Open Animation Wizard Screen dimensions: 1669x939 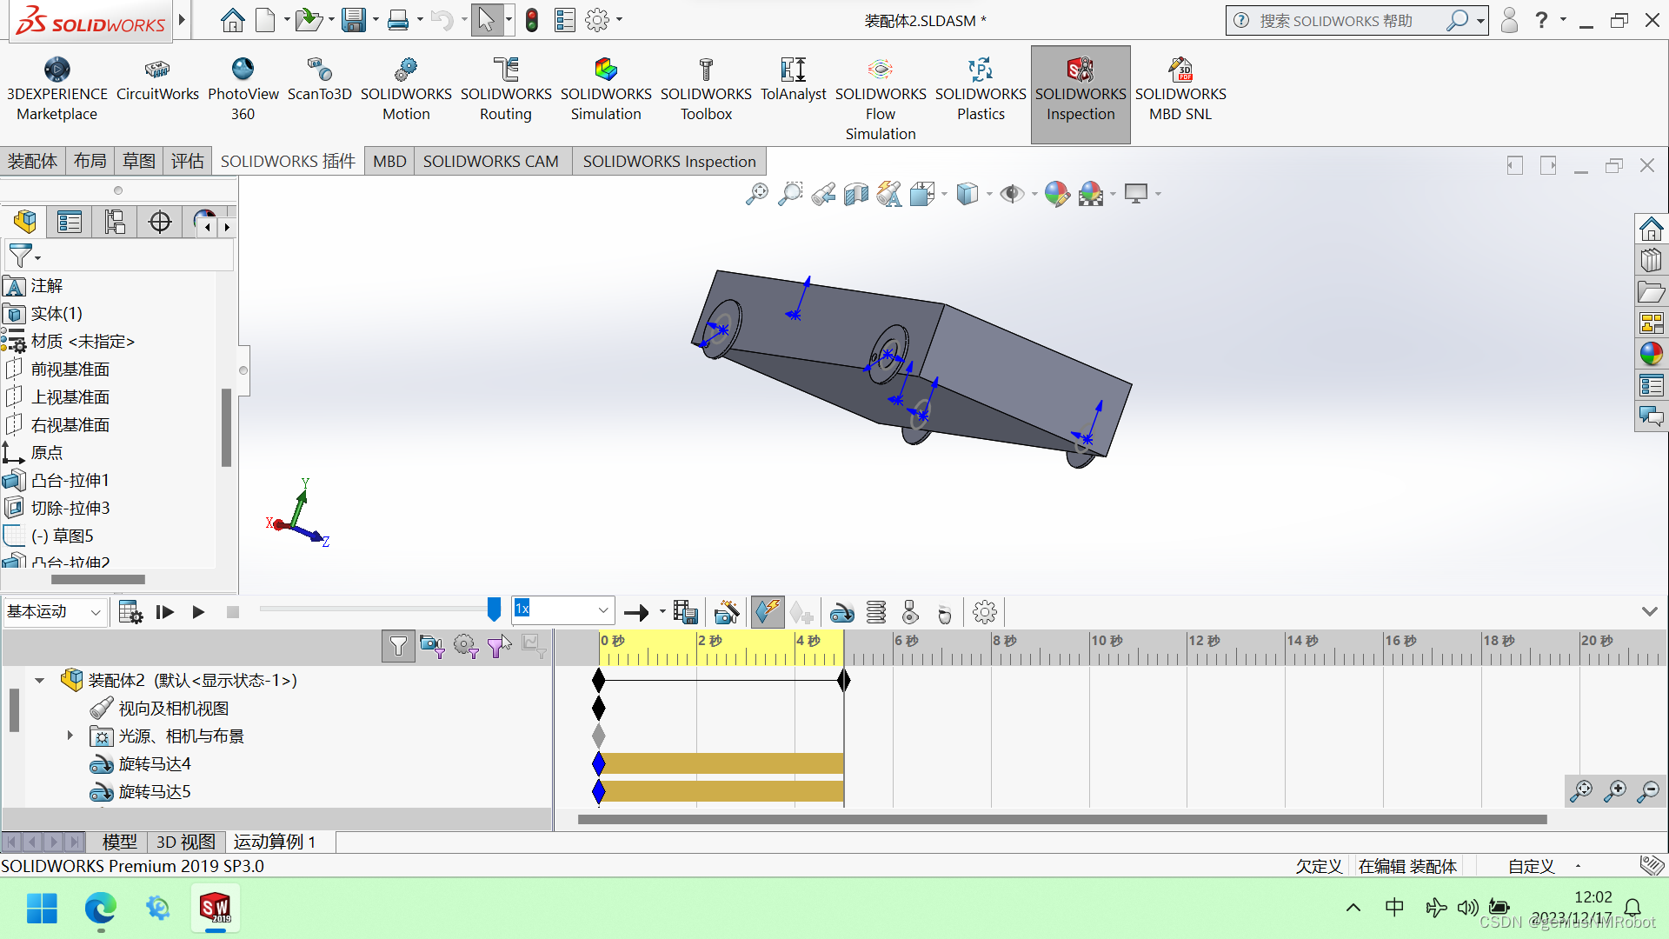tap(727, 612)
